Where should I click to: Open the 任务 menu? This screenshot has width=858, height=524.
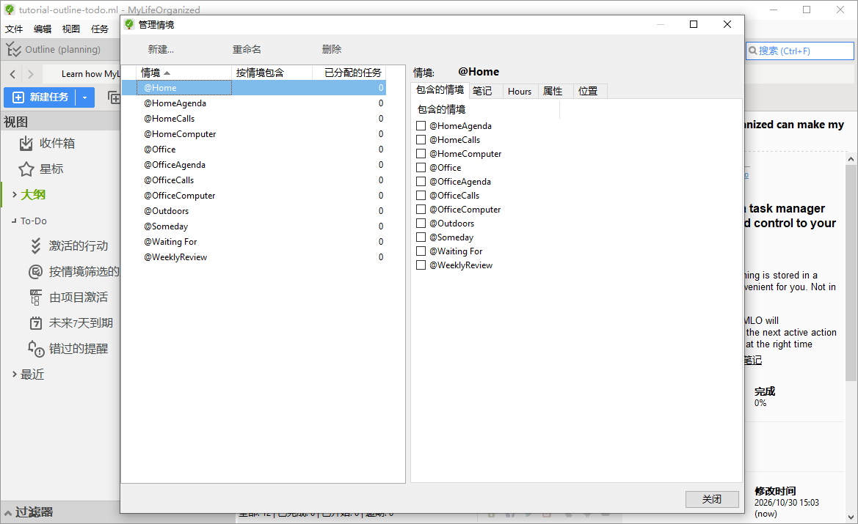click(x=100, y=29)
